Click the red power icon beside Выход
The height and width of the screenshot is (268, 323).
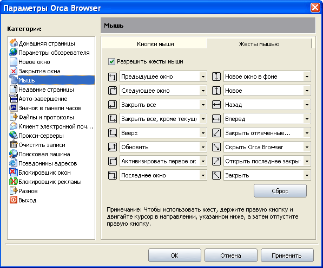[14, 200]
